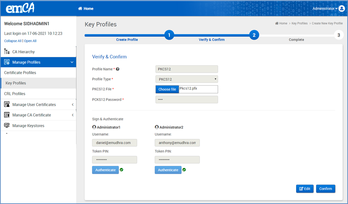Screen dimensions: 348x204
Task: Click the Manage User Certificates icon
Action: click(x=7, y=105)
